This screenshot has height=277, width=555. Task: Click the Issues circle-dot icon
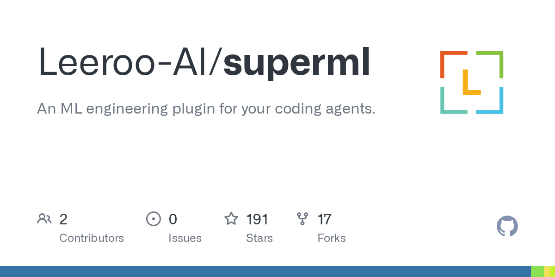[x=154, y=219]
